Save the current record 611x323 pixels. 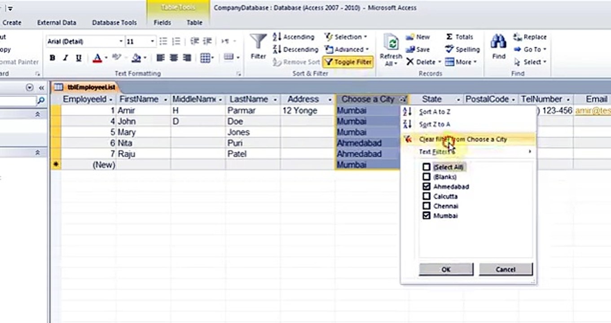418,49
